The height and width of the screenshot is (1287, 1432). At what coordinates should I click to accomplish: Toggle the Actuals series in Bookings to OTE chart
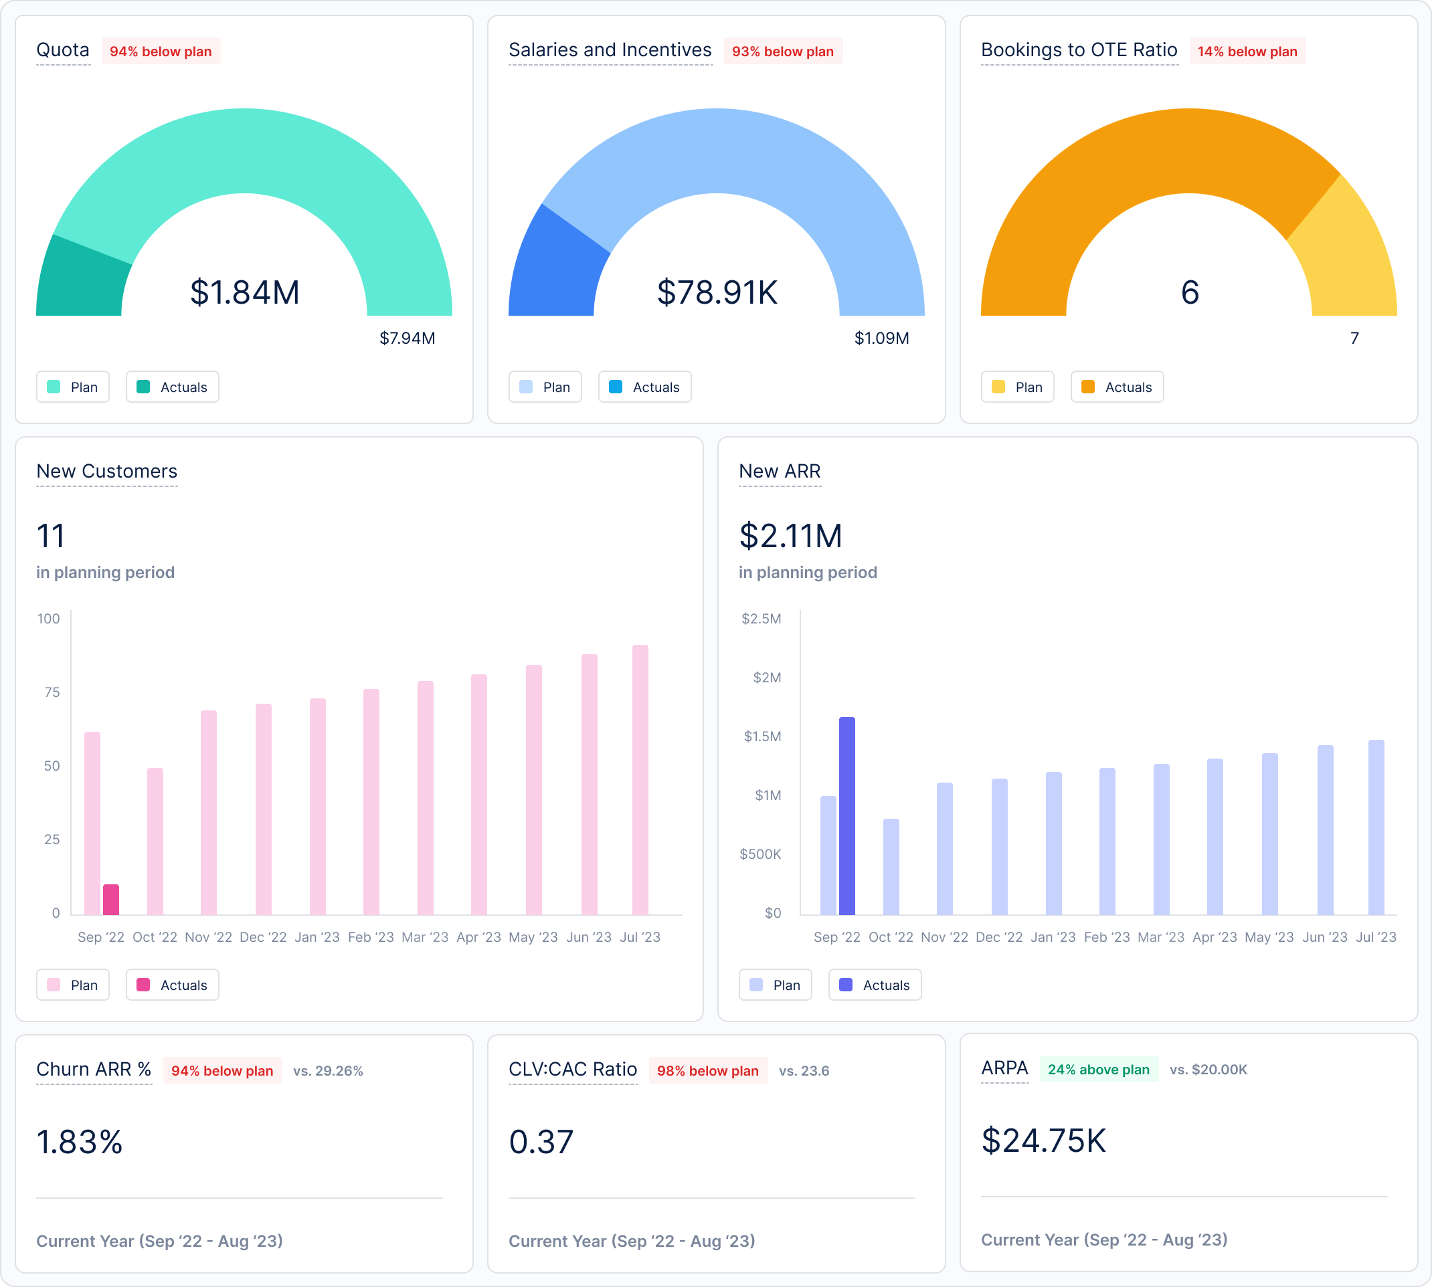[1116, 387]
